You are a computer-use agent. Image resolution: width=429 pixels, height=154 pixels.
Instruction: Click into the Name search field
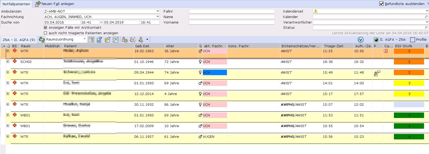pyautogui.click(x=232, y=17)
